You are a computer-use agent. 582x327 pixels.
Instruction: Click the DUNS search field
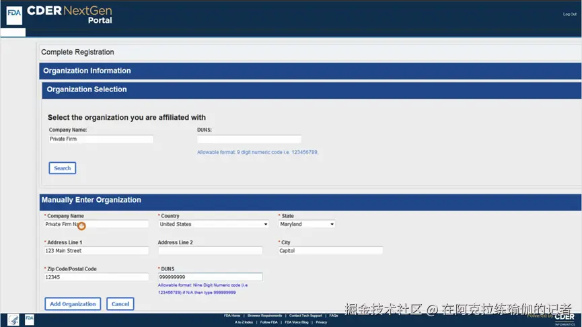coord(249,139)
